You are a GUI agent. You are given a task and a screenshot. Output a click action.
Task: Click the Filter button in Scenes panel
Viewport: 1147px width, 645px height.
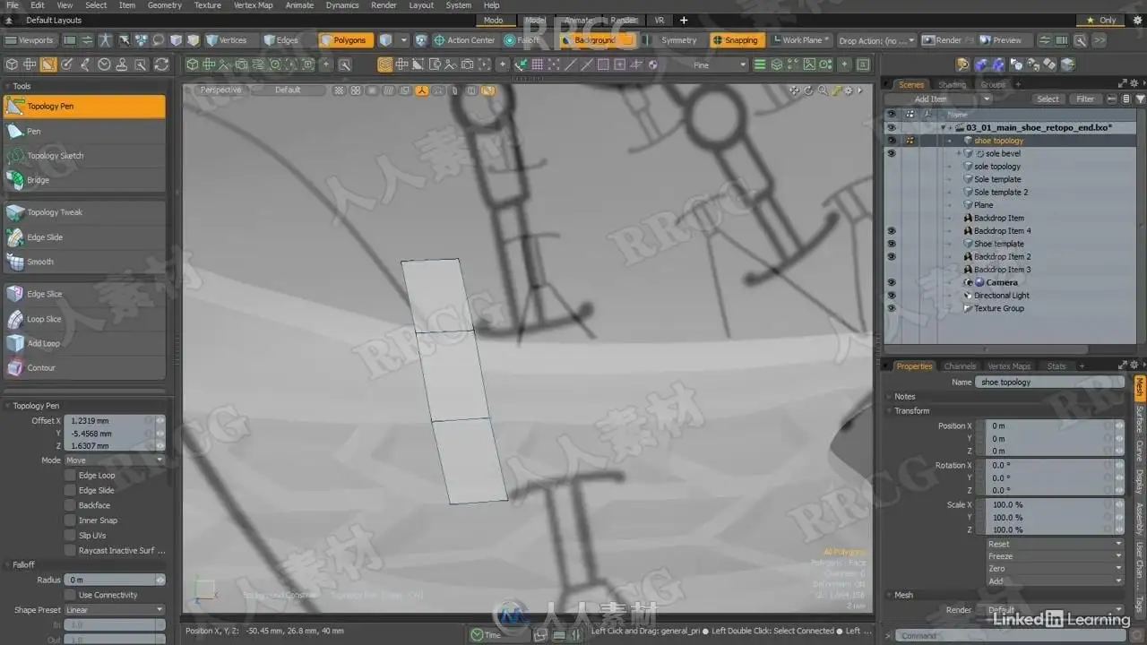[1085, 99]
